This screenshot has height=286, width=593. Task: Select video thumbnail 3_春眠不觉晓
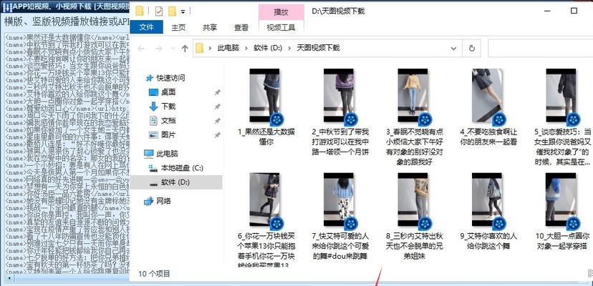click(413, 95)
